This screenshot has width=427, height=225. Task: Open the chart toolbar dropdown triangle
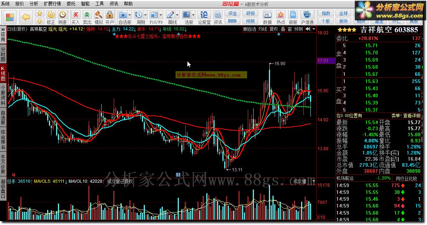click(x=314, y=29)
